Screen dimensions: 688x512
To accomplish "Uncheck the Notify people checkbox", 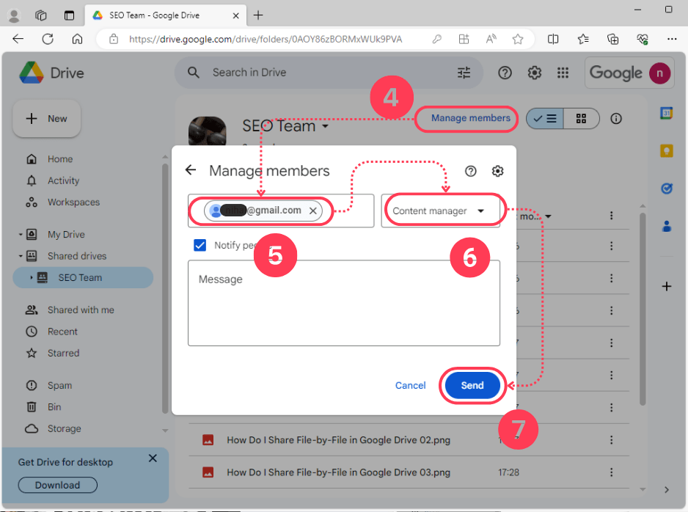I will pyautogui.click(x=200, y=245).
